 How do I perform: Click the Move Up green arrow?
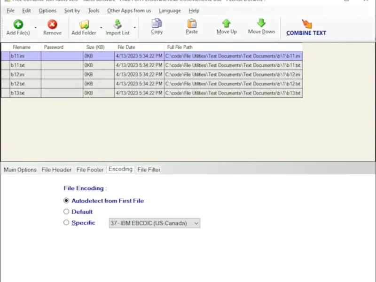click(227, 23)
